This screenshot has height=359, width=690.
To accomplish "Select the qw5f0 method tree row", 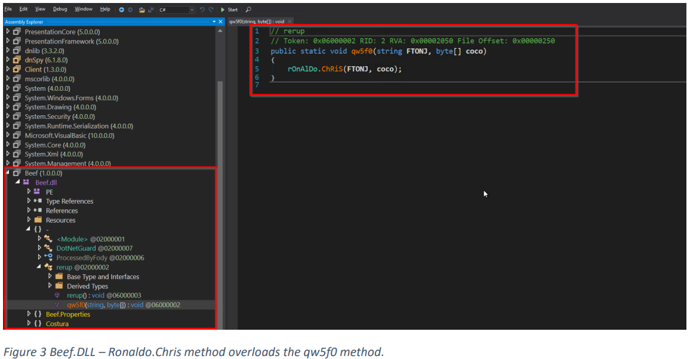I will point(111,305).
